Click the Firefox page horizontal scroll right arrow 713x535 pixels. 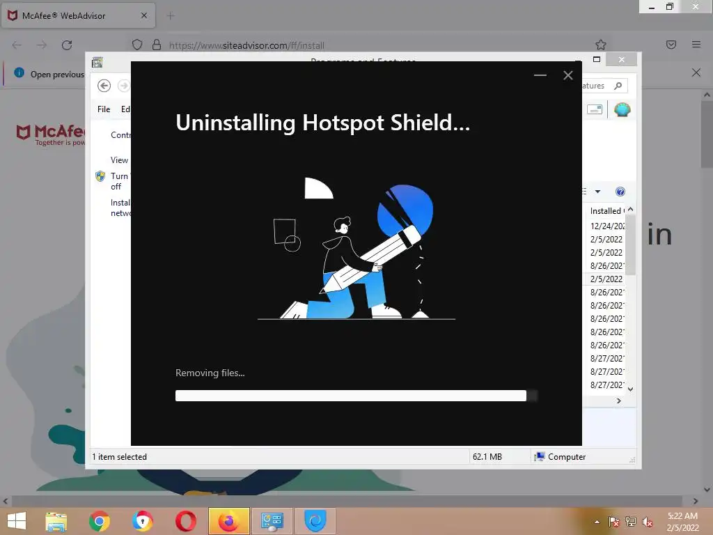(x=696, y=501)
